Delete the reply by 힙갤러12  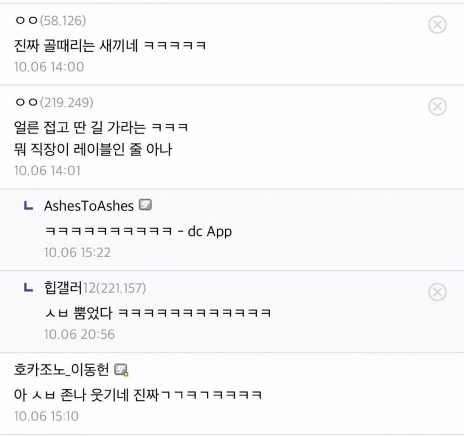click(437, 292)
